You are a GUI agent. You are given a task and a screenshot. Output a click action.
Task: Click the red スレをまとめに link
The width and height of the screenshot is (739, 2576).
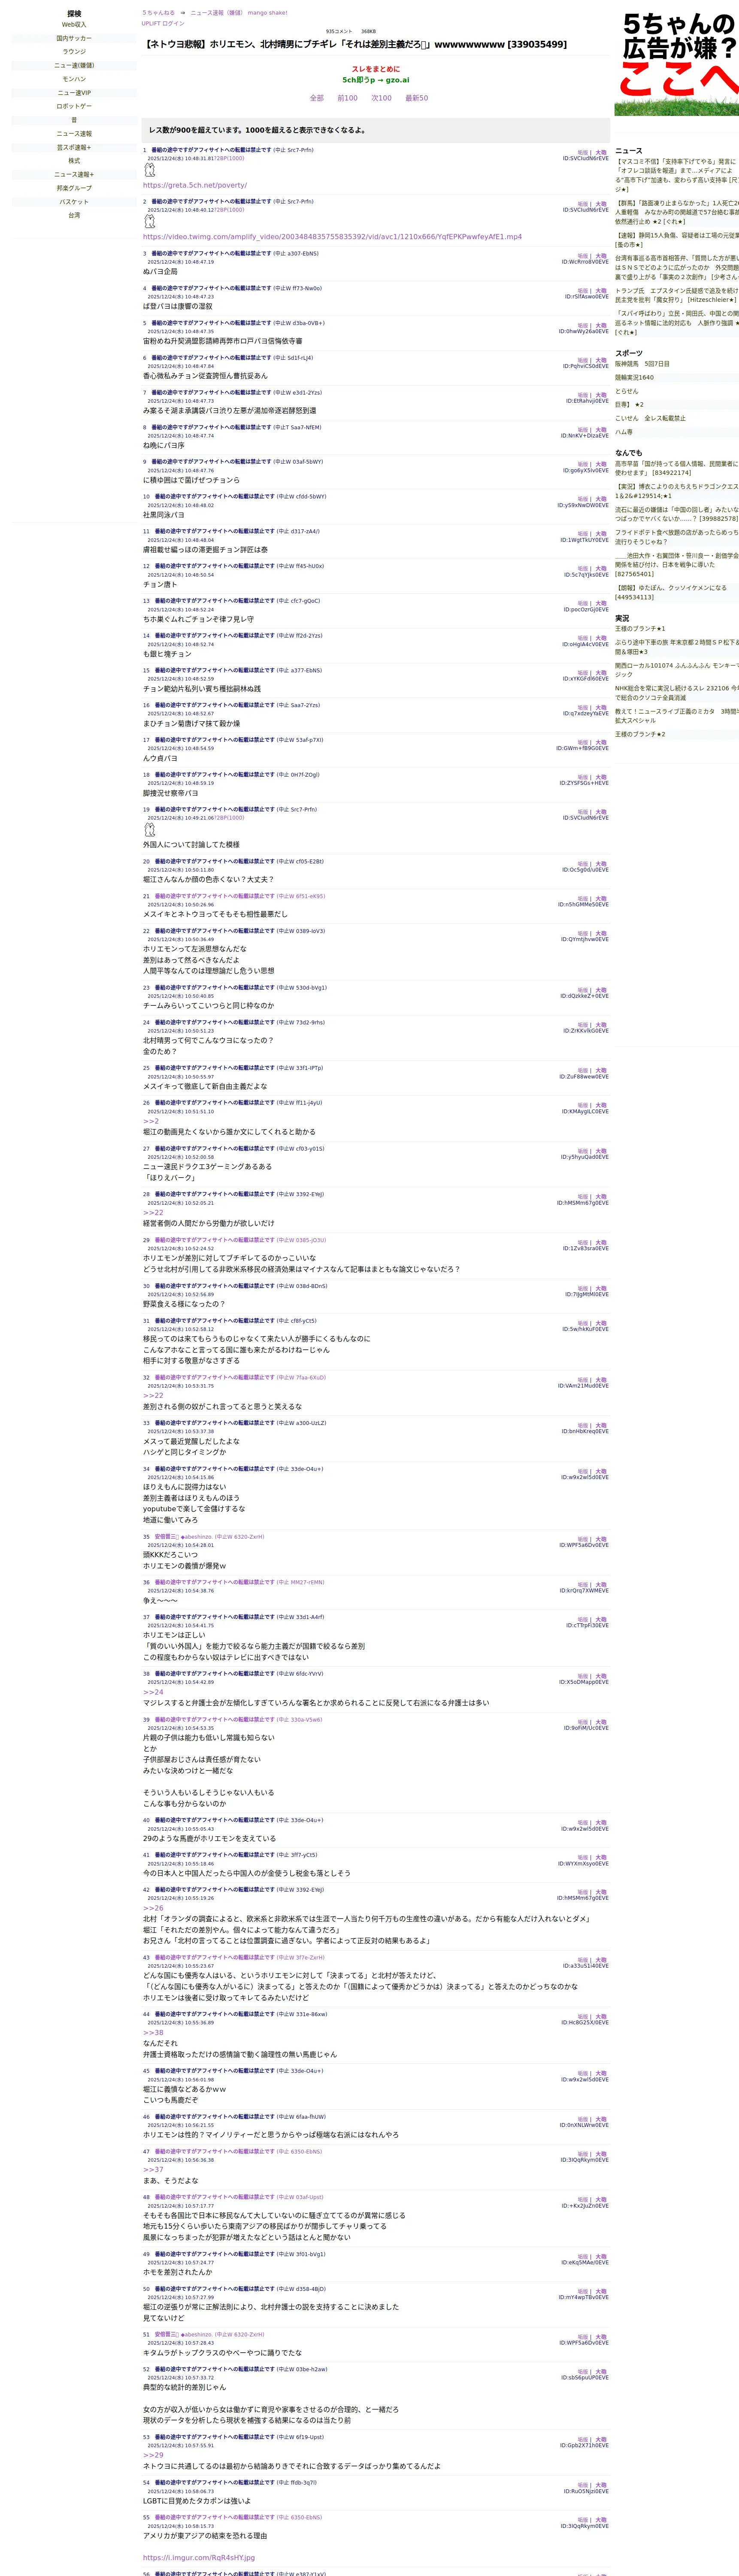point(375,69)
